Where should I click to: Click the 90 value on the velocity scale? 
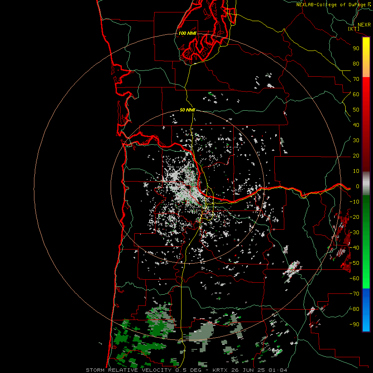tap(356, 48)
